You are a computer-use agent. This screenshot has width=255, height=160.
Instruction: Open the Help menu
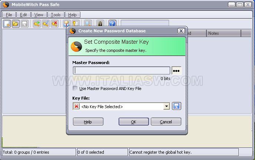[x=72, y=15]
